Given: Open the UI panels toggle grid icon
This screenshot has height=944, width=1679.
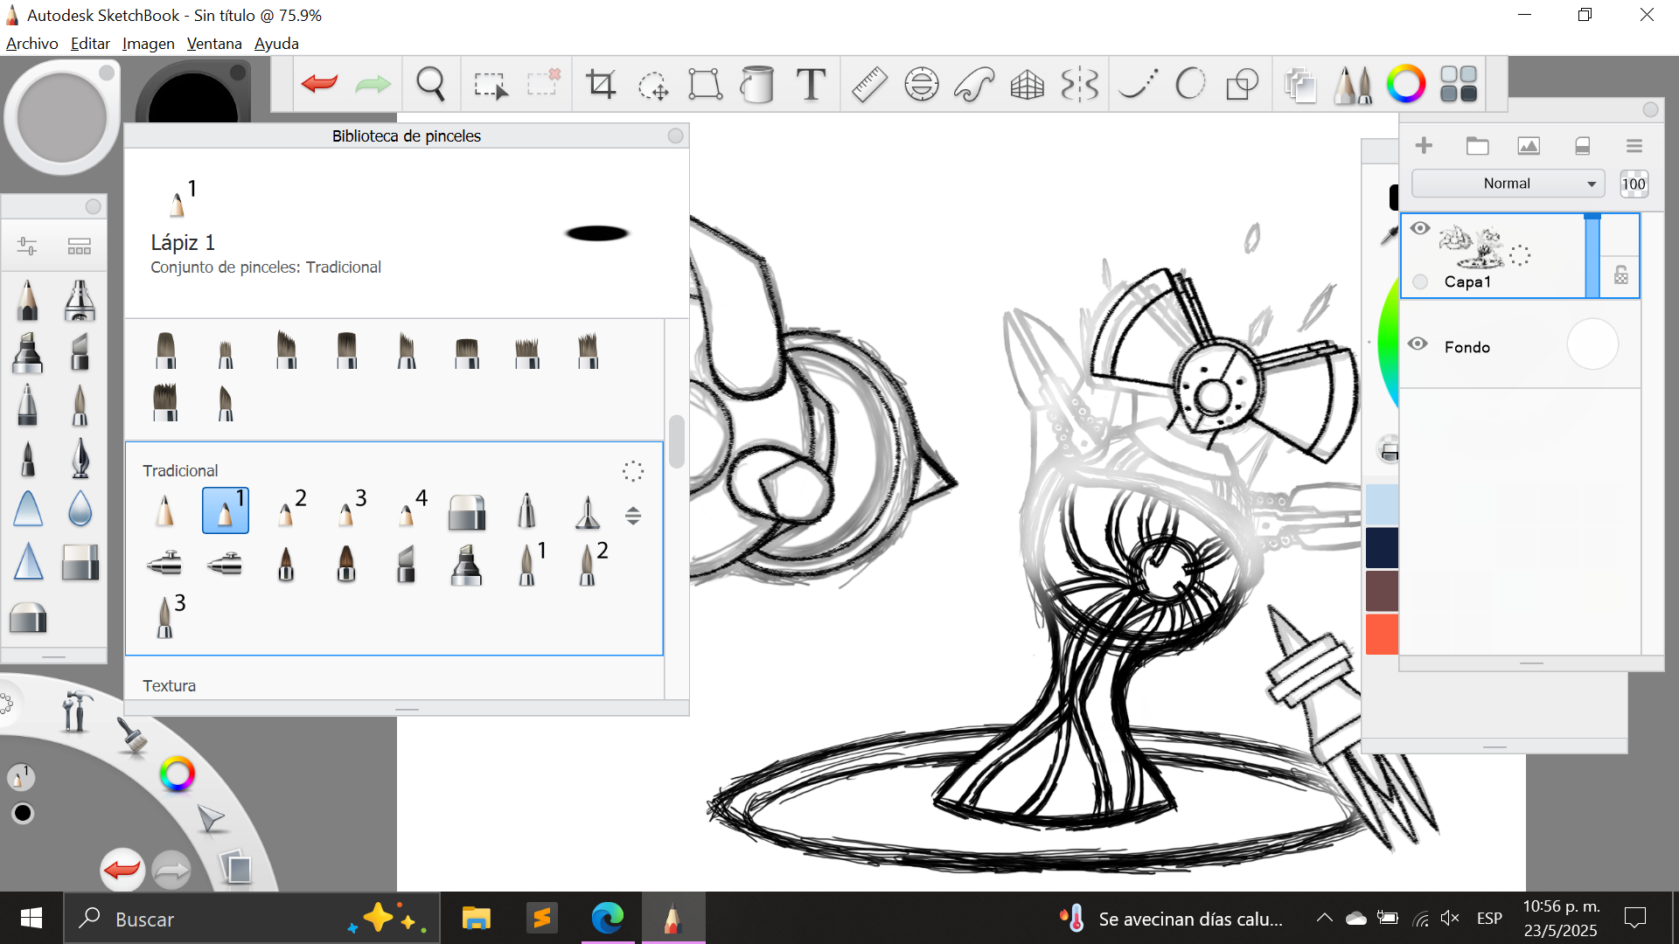Looking at the screenshot, I should (1458, 84).
